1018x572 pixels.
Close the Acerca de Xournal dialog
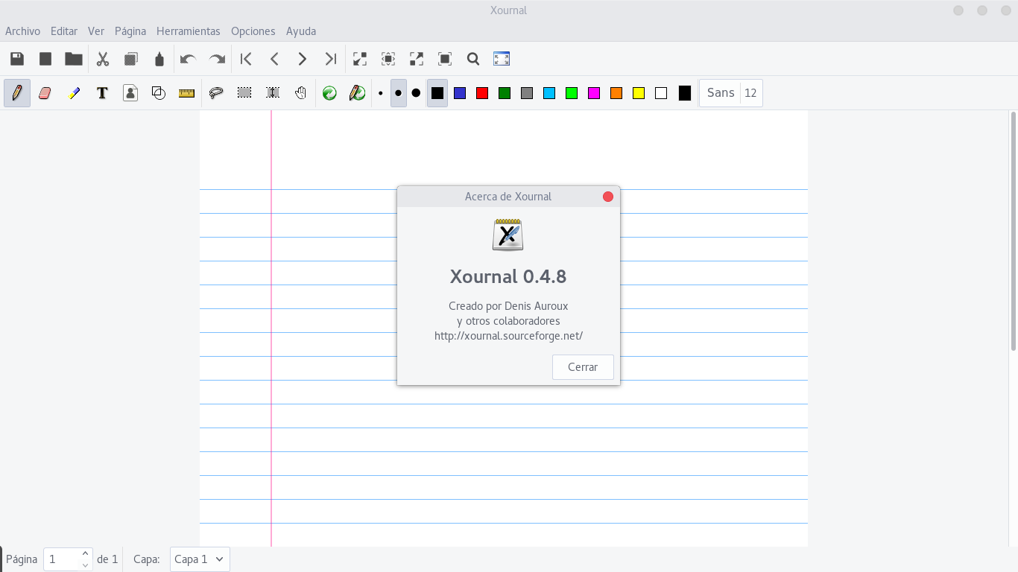[x=608, y=197]
